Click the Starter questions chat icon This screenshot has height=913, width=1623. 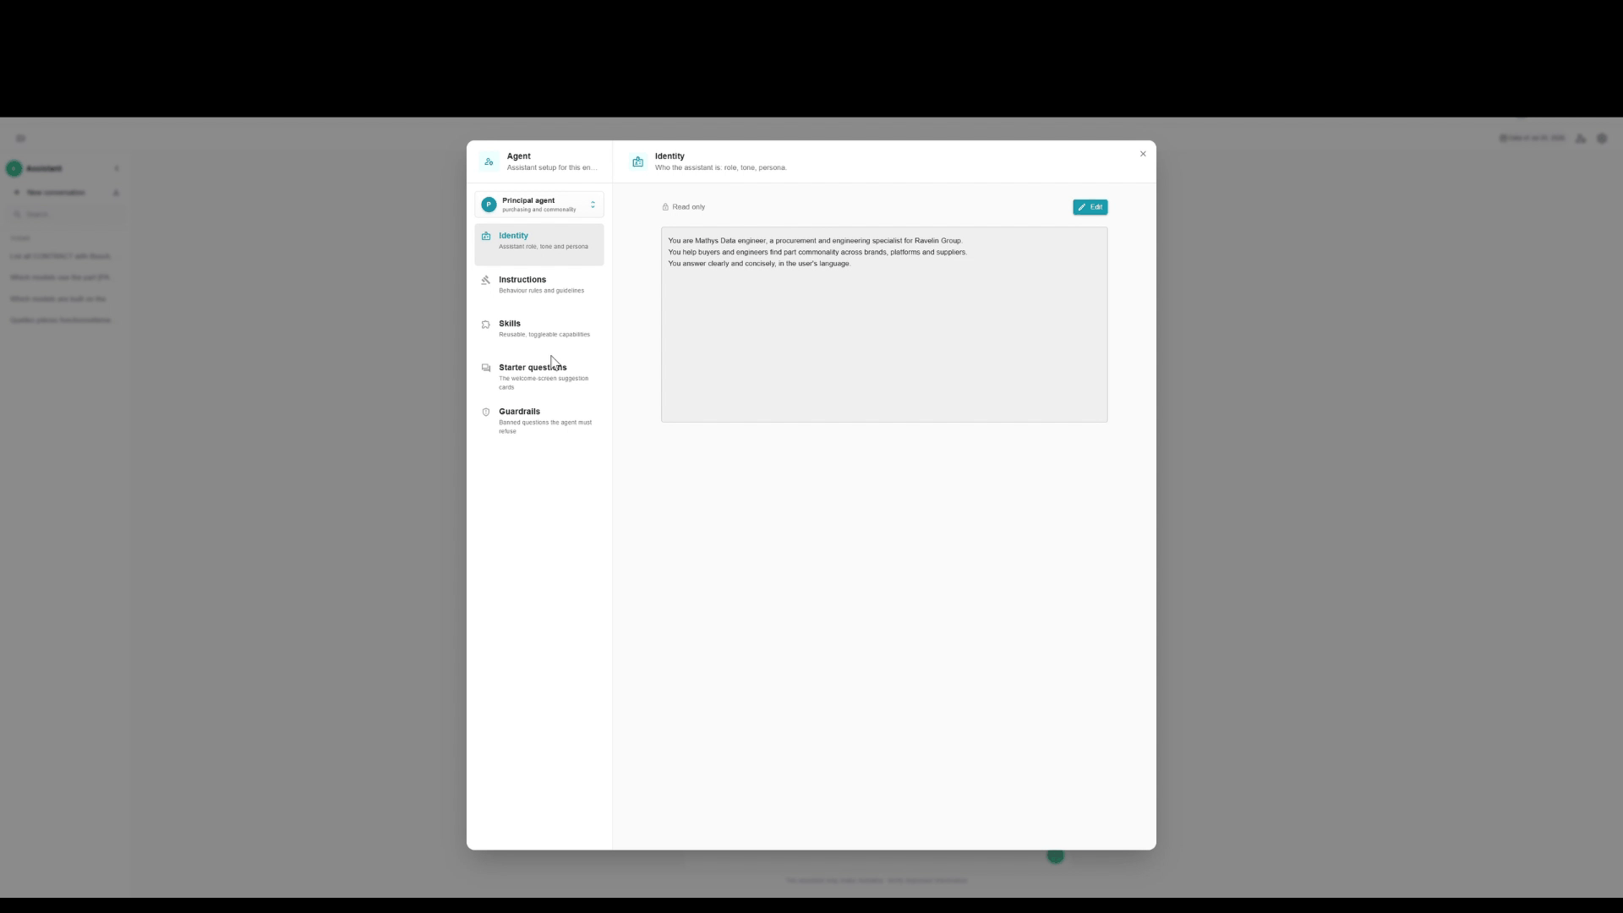(486, 369)
